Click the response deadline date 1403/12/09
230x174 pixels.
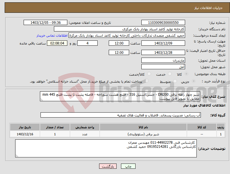pos(163,43)
